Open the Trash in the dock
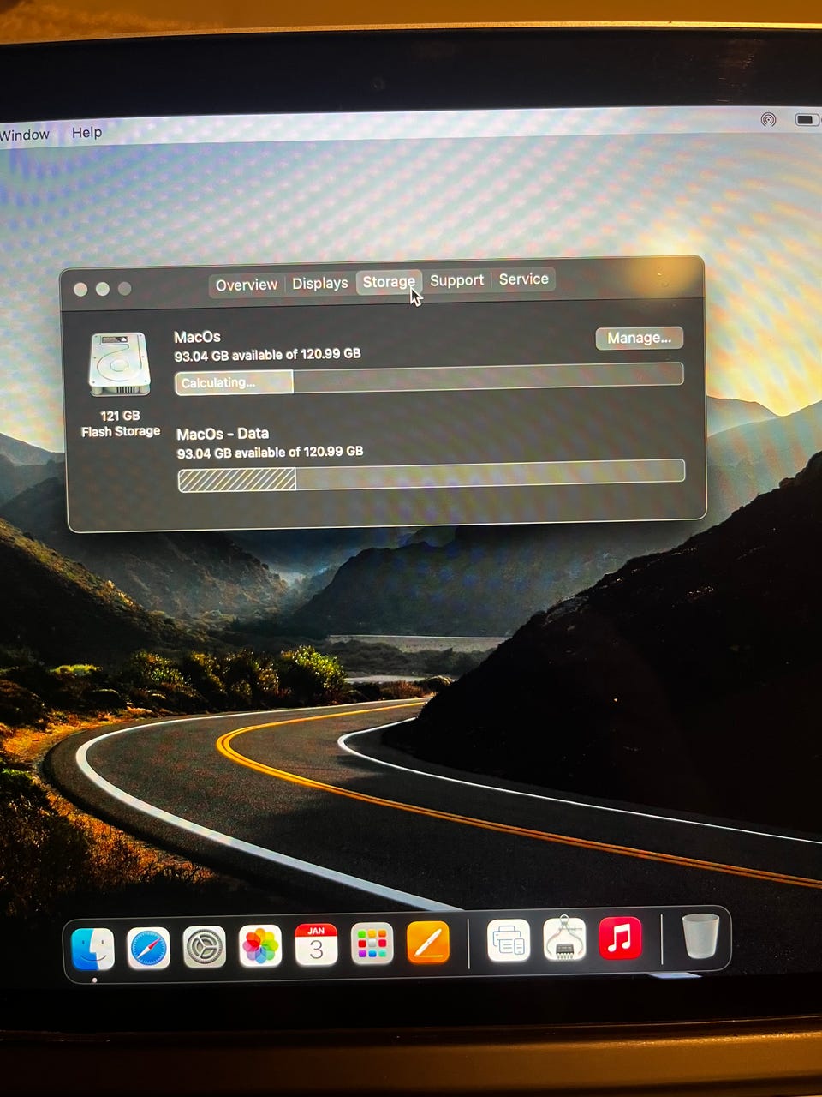 click(700, 935)
